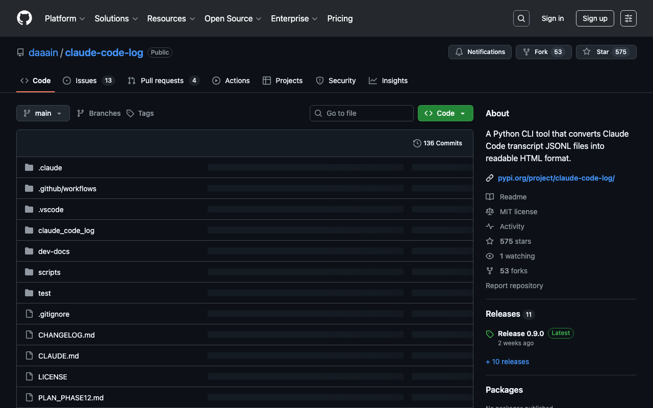Expand the green Code dropdown
Screen dimensions: 653x408
tap(445, 113)
